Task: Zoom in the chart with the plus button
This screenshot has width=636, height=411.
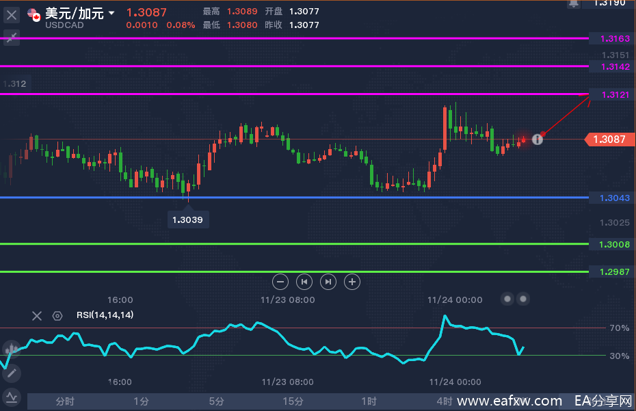Action: (352, 281)
